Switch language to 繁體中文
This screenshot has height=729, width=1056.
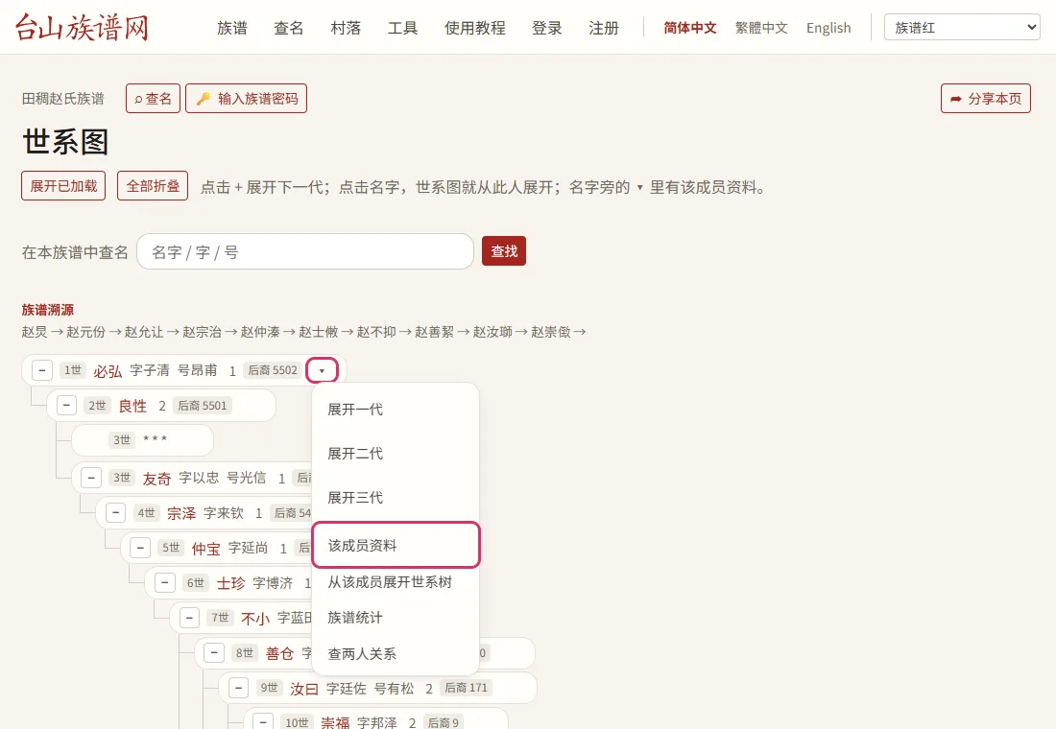pyautogui.click(x=761, y=28)
